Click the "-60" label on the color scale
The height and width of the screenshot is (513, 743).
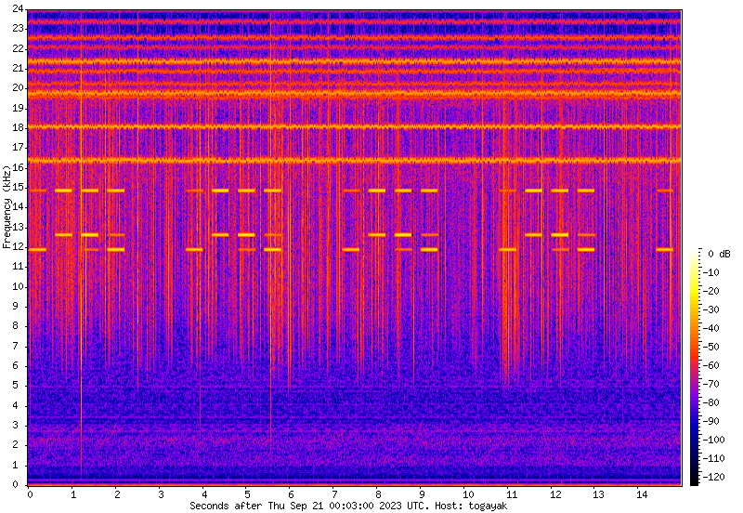coord(711,365)
